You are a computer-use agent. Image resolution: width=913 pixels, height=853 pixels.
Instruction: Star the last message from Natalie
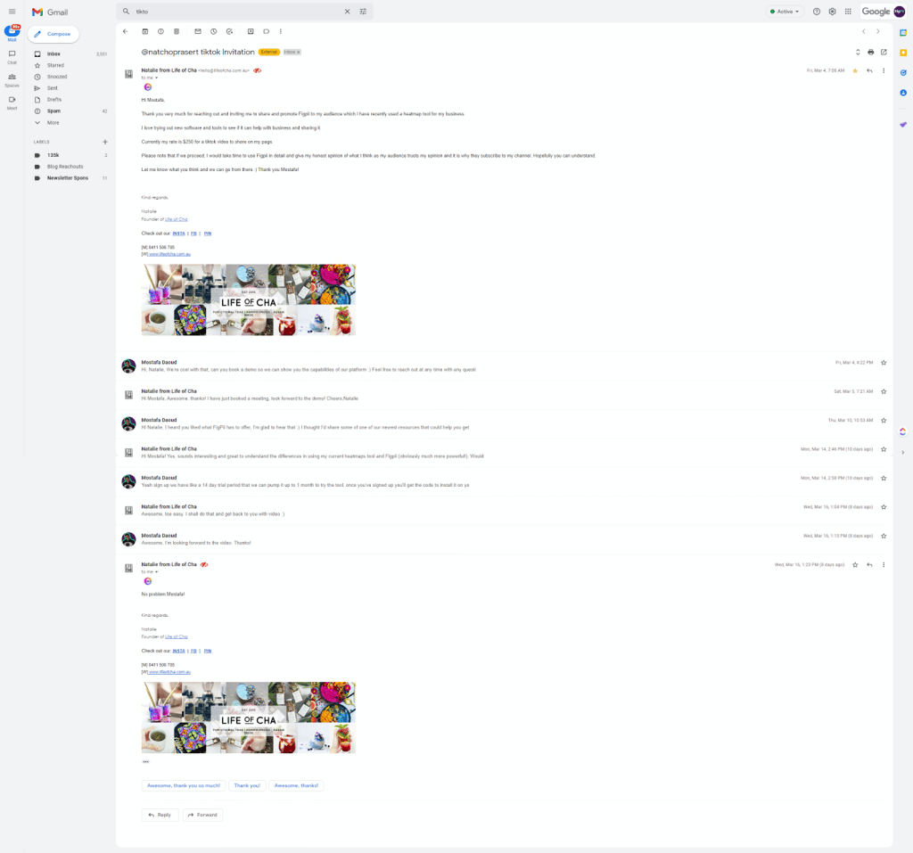[855, 565]
